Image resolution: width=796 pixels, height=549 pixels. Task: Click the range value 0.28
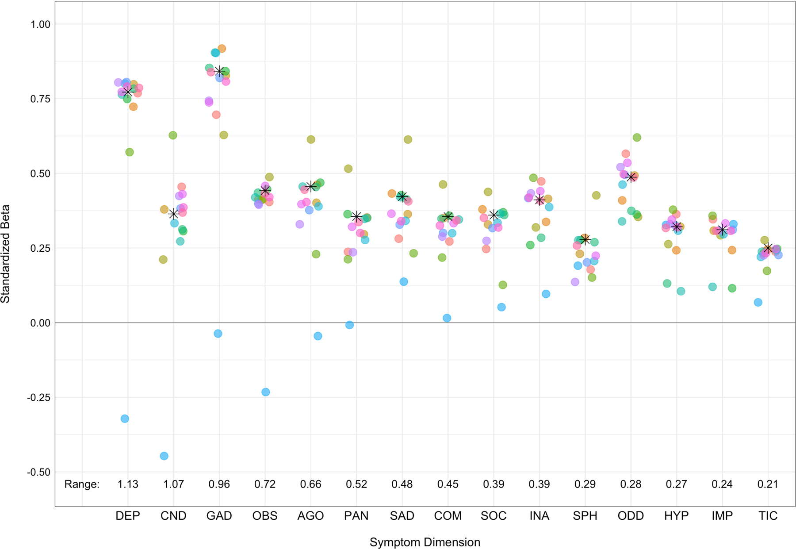click(x=631, y=484)
